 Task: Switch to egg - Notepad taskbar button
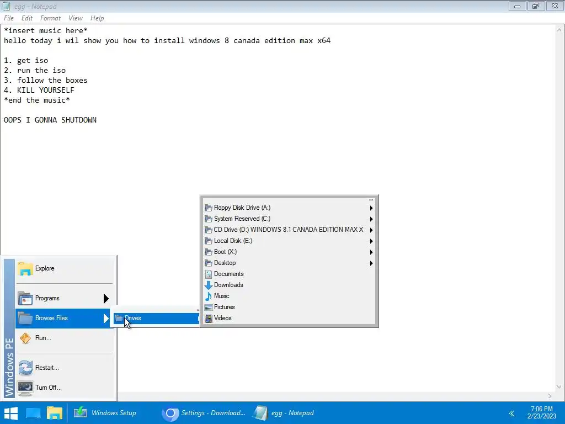283,413
